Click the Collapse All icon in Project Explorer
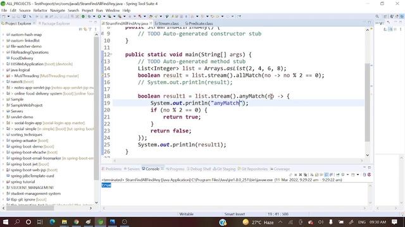Viewport: 405px width, 227px height. [x=80, y=29]
